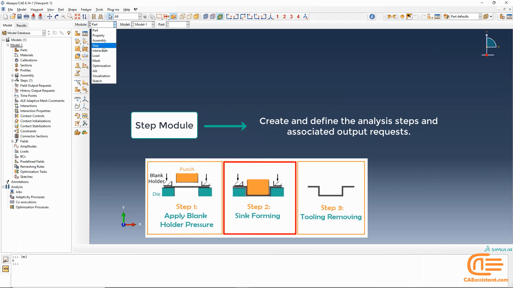
Task: Click the New Model Database icon
Action: pos(6,17)
